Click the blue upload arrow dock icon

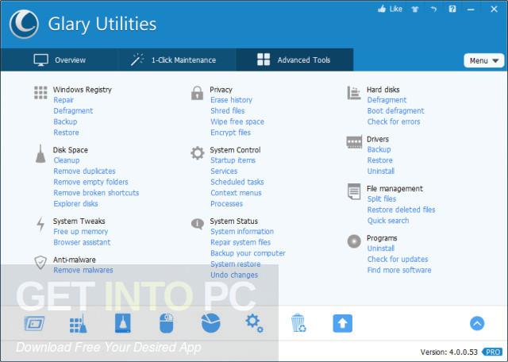tap(342, 323)
